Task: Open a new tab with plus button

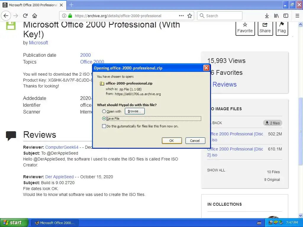Action: pos(71,5)
